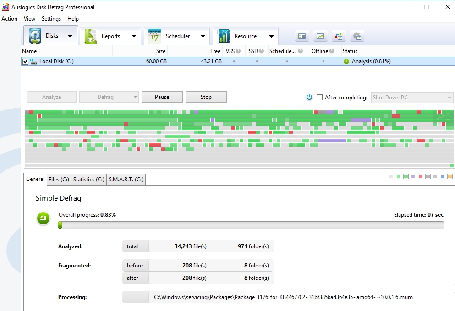Open the View menu
Viewport: 455px width, 311px height.
tap(30, 19)
